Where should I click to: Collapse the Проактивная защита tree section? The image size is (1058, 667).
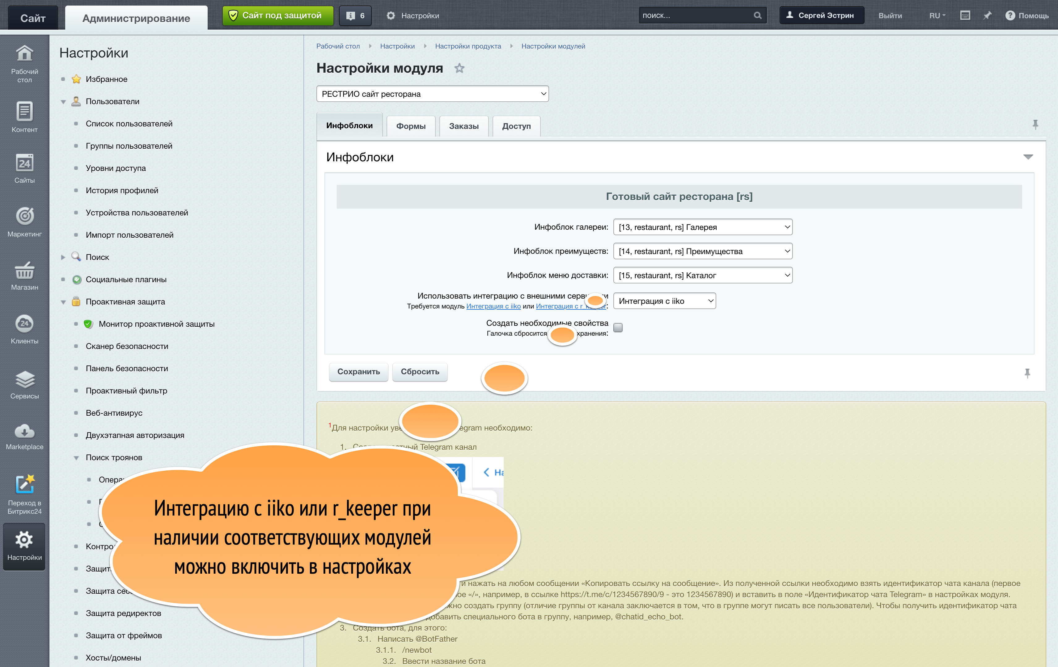pyautogui.click(x=64, y=302)
